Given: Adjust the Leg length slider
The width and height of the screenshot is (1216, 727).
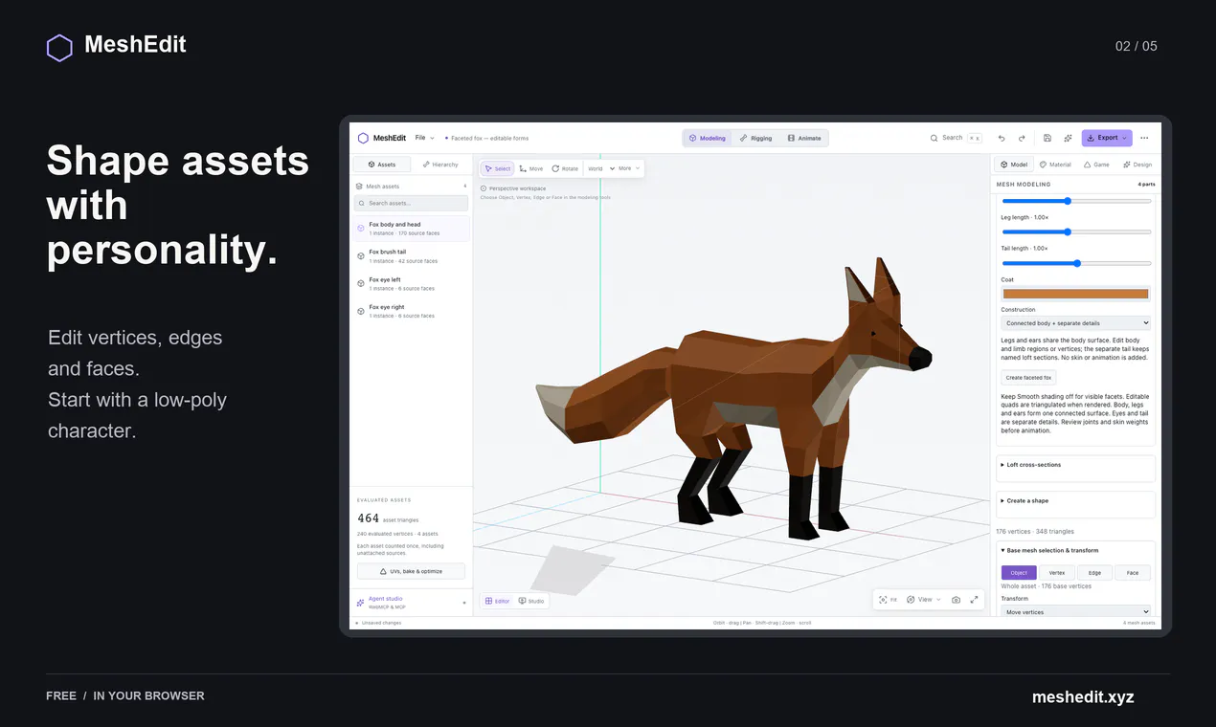Looking at the screenshot, I should pyautogui.click(x=1076, y=231).
